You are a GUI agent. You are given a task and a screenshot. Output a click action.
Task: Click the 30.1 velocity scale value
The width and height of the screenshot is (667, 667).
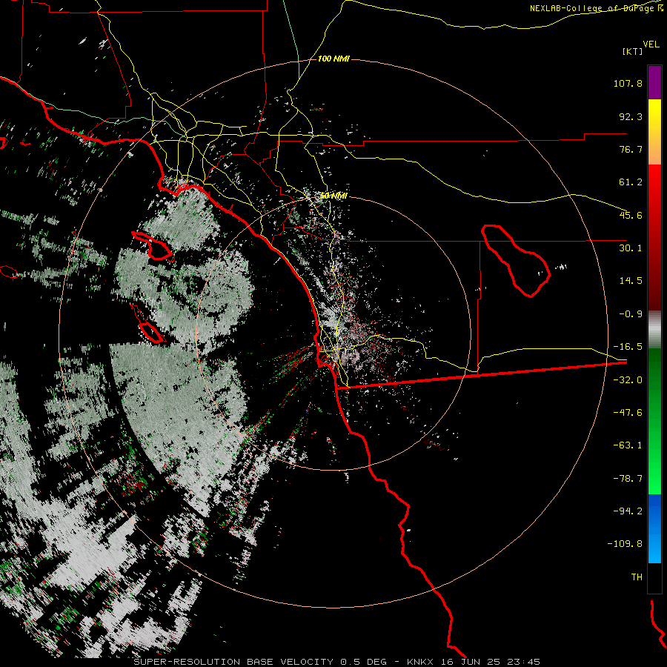coord(631,248)
